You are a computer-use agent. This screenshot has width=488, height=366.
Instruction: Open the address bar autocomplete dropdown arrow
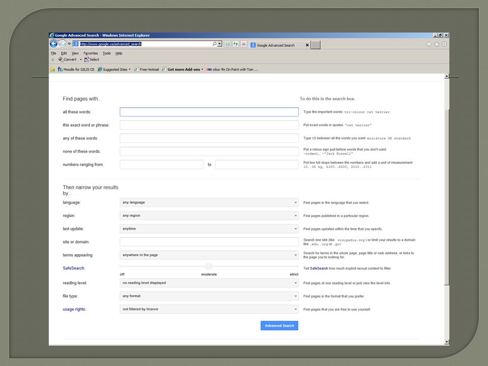coord(220,44)
